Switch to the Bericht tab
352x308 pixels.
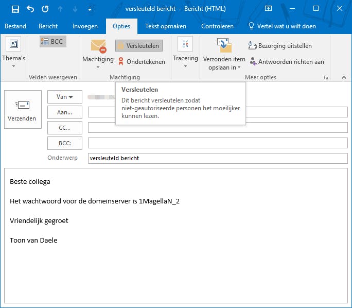[48, 26]
